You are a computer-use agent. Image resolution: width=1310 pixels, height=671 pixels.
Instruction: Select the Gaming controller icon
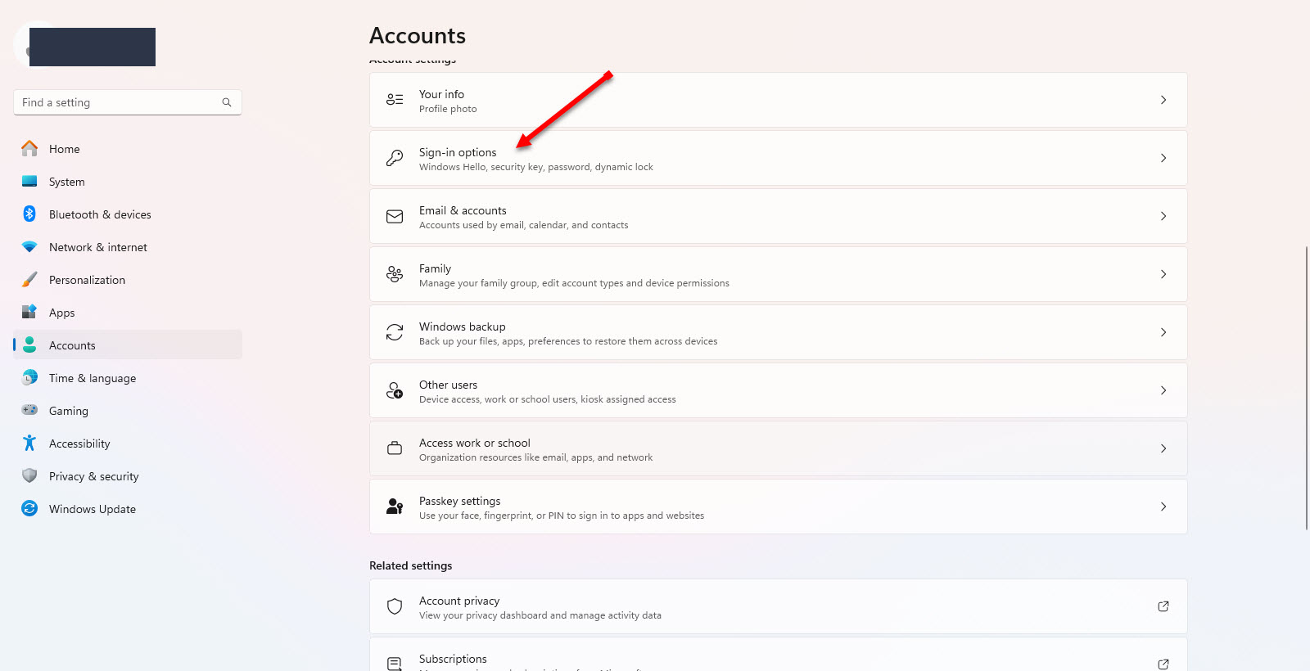[29, 410]
